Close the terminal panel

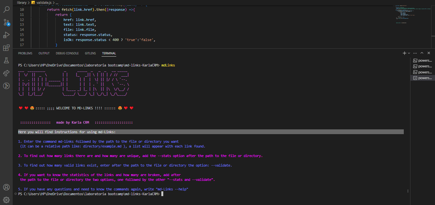tap(429, 53)
